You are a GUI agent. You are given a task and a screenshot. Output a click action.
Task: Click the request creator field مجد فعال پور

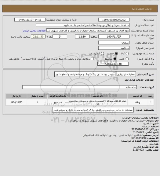88,31
